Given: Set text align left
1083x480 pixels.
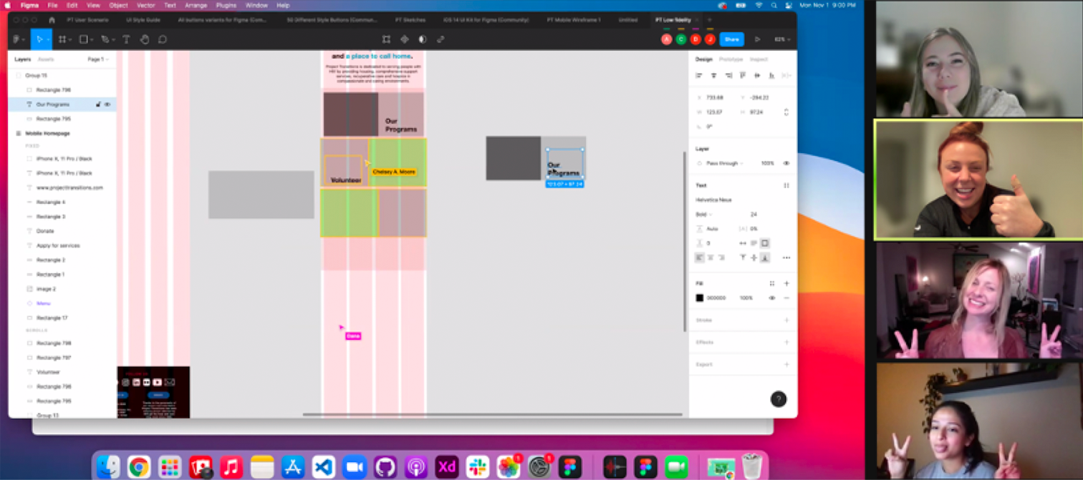Looking at the screenshot, I should (700, 258).
